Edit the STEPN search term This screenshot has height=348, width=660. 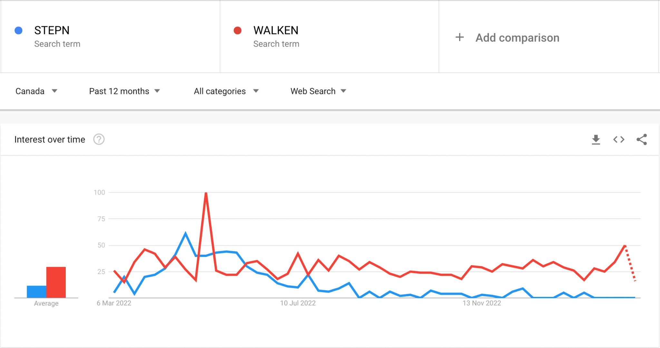[x=52, y=31]
